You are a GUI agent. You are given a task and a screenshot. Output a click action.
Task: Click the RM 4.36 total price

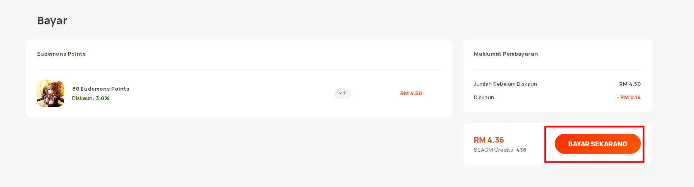(x=489, y=140)
